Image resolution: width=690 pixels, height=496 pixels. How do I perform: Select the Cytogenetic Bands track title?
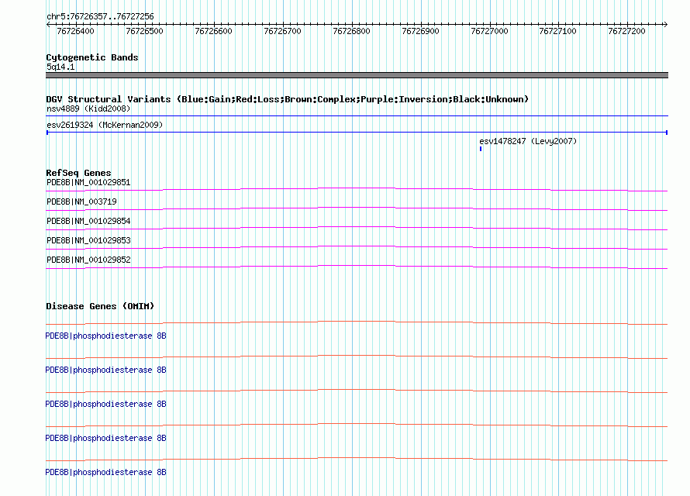tap(92, 57)
